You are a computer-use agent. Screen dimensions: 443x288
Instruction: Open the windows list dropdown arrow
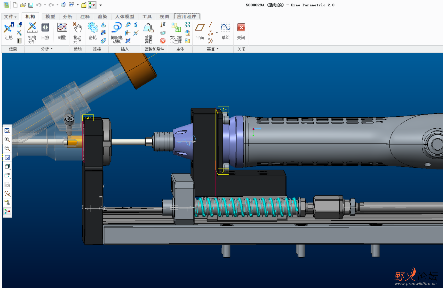(78, 5)
